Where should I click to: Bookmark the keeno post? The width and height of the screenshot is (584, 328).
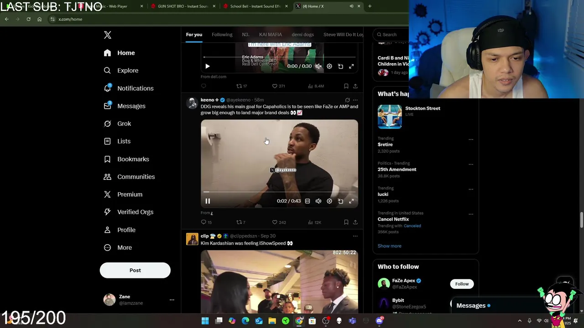coord(346,222)
